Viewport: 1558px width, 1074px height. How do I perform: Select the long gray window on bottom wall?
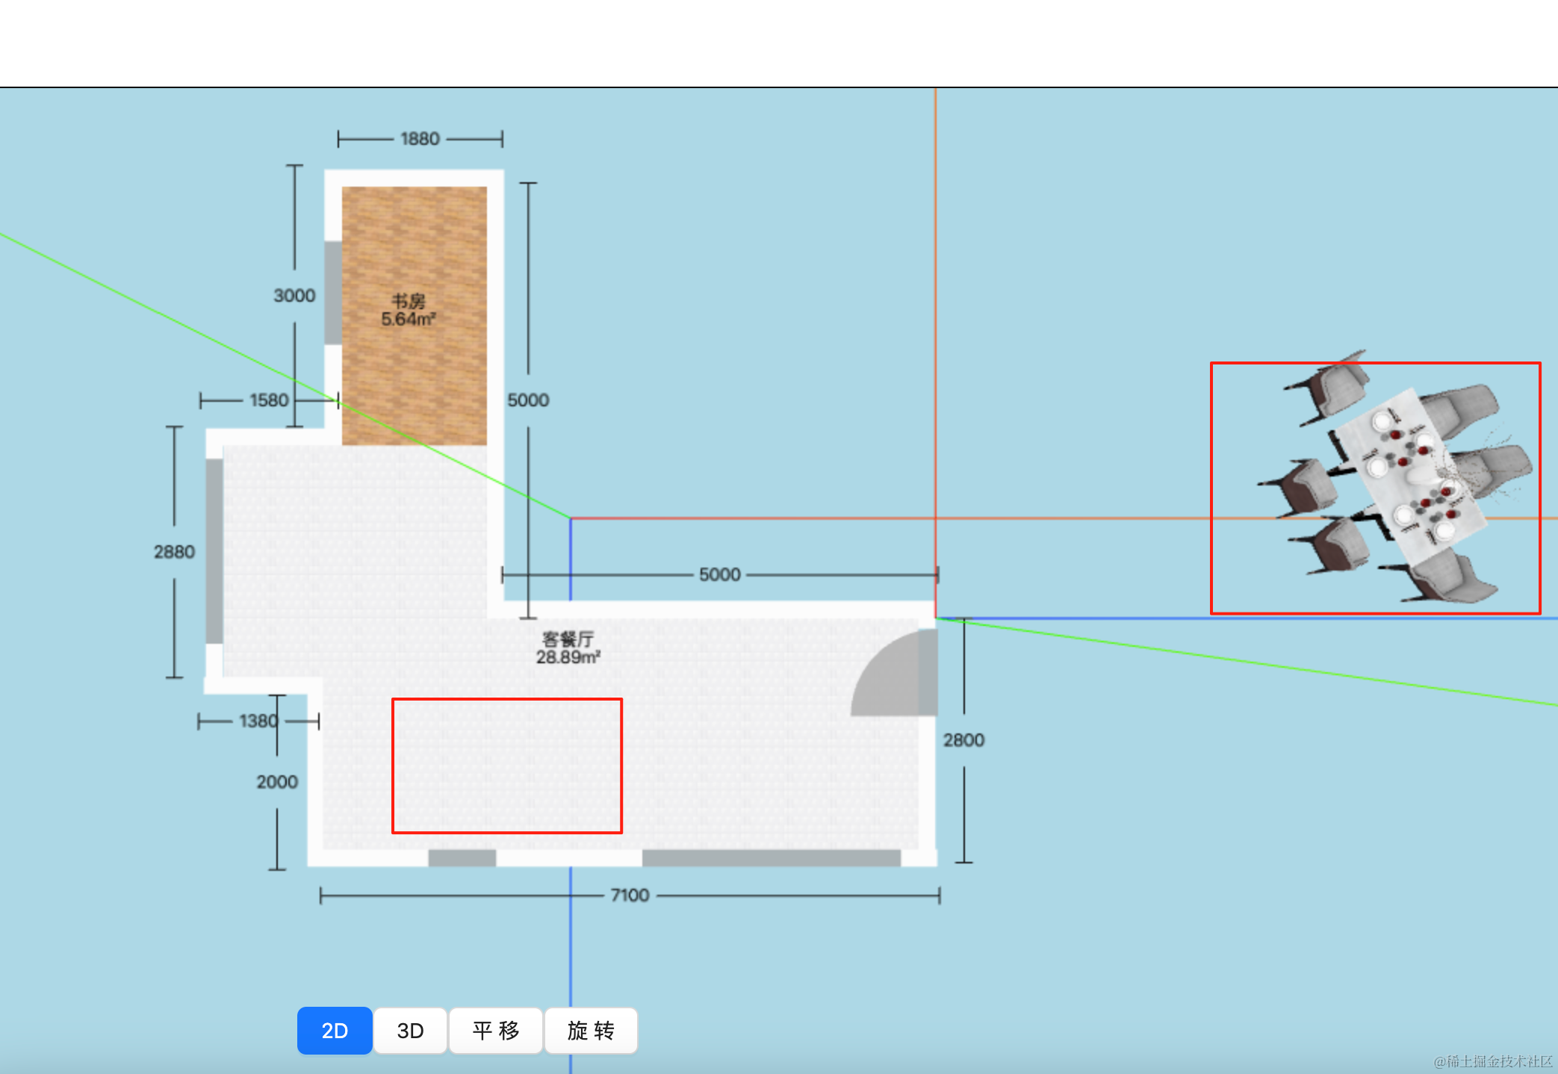click(771, 857)
